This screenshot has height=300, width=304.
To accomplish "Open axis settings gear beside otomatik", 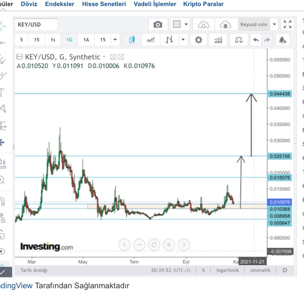I will click(x=285, y=270).
